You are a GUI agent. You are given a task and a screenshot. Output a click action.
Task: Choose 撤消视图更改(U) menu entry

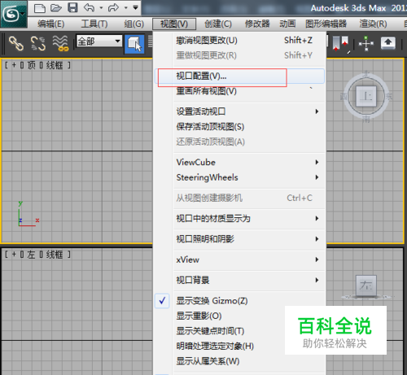pos(239,41)
